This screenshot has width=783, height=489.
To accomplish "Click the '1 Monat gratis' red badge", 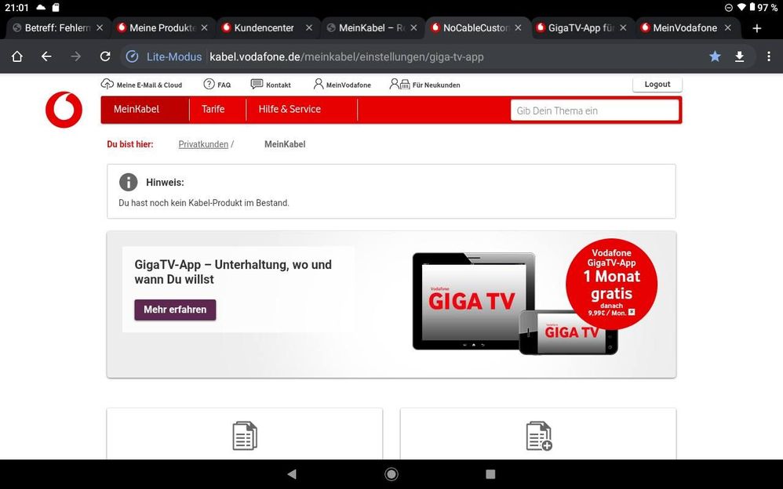I will pyautogui.click(x=611, y=284).
